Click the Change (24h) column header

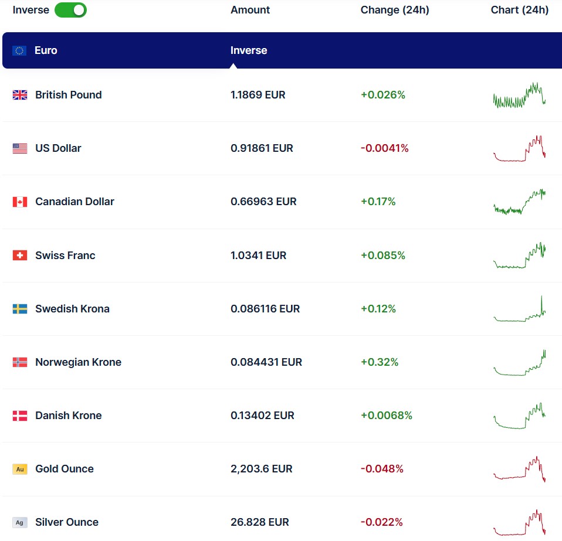coord(394,10)
